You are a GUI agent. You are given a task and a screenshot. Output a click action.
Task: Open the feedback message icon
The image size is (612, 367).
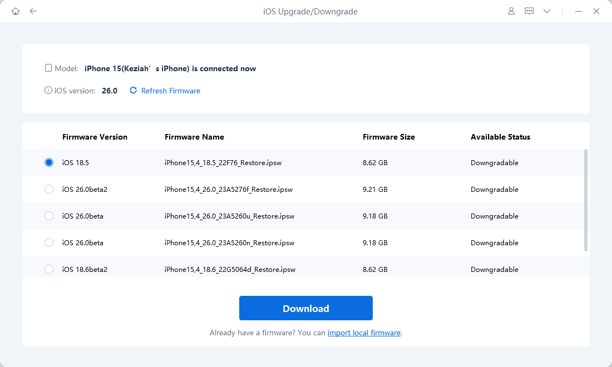click(x=529, y=11)
